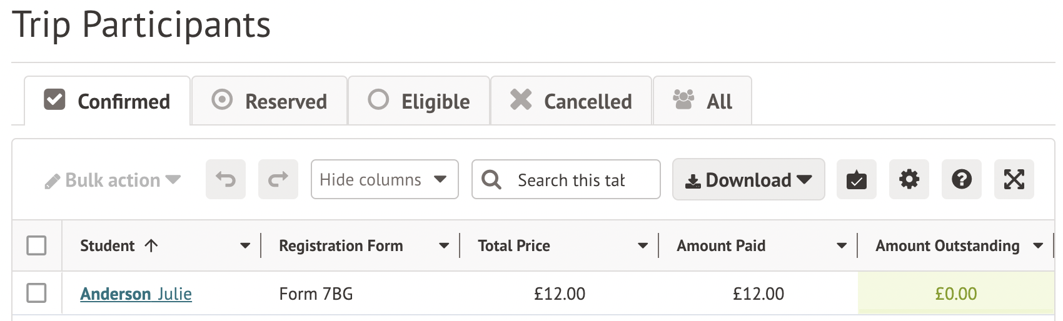Click the redo arrow icon
The height and width of the screenshot is (321, 1063).
pyautogui.click(x=278, y=180)
